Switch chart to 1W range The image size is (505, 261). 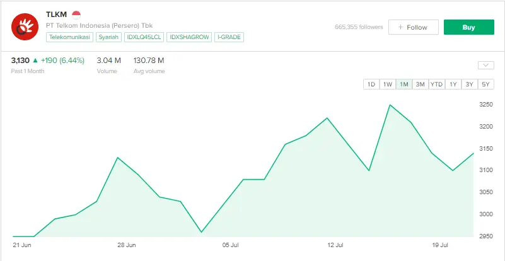pos(388,84)
